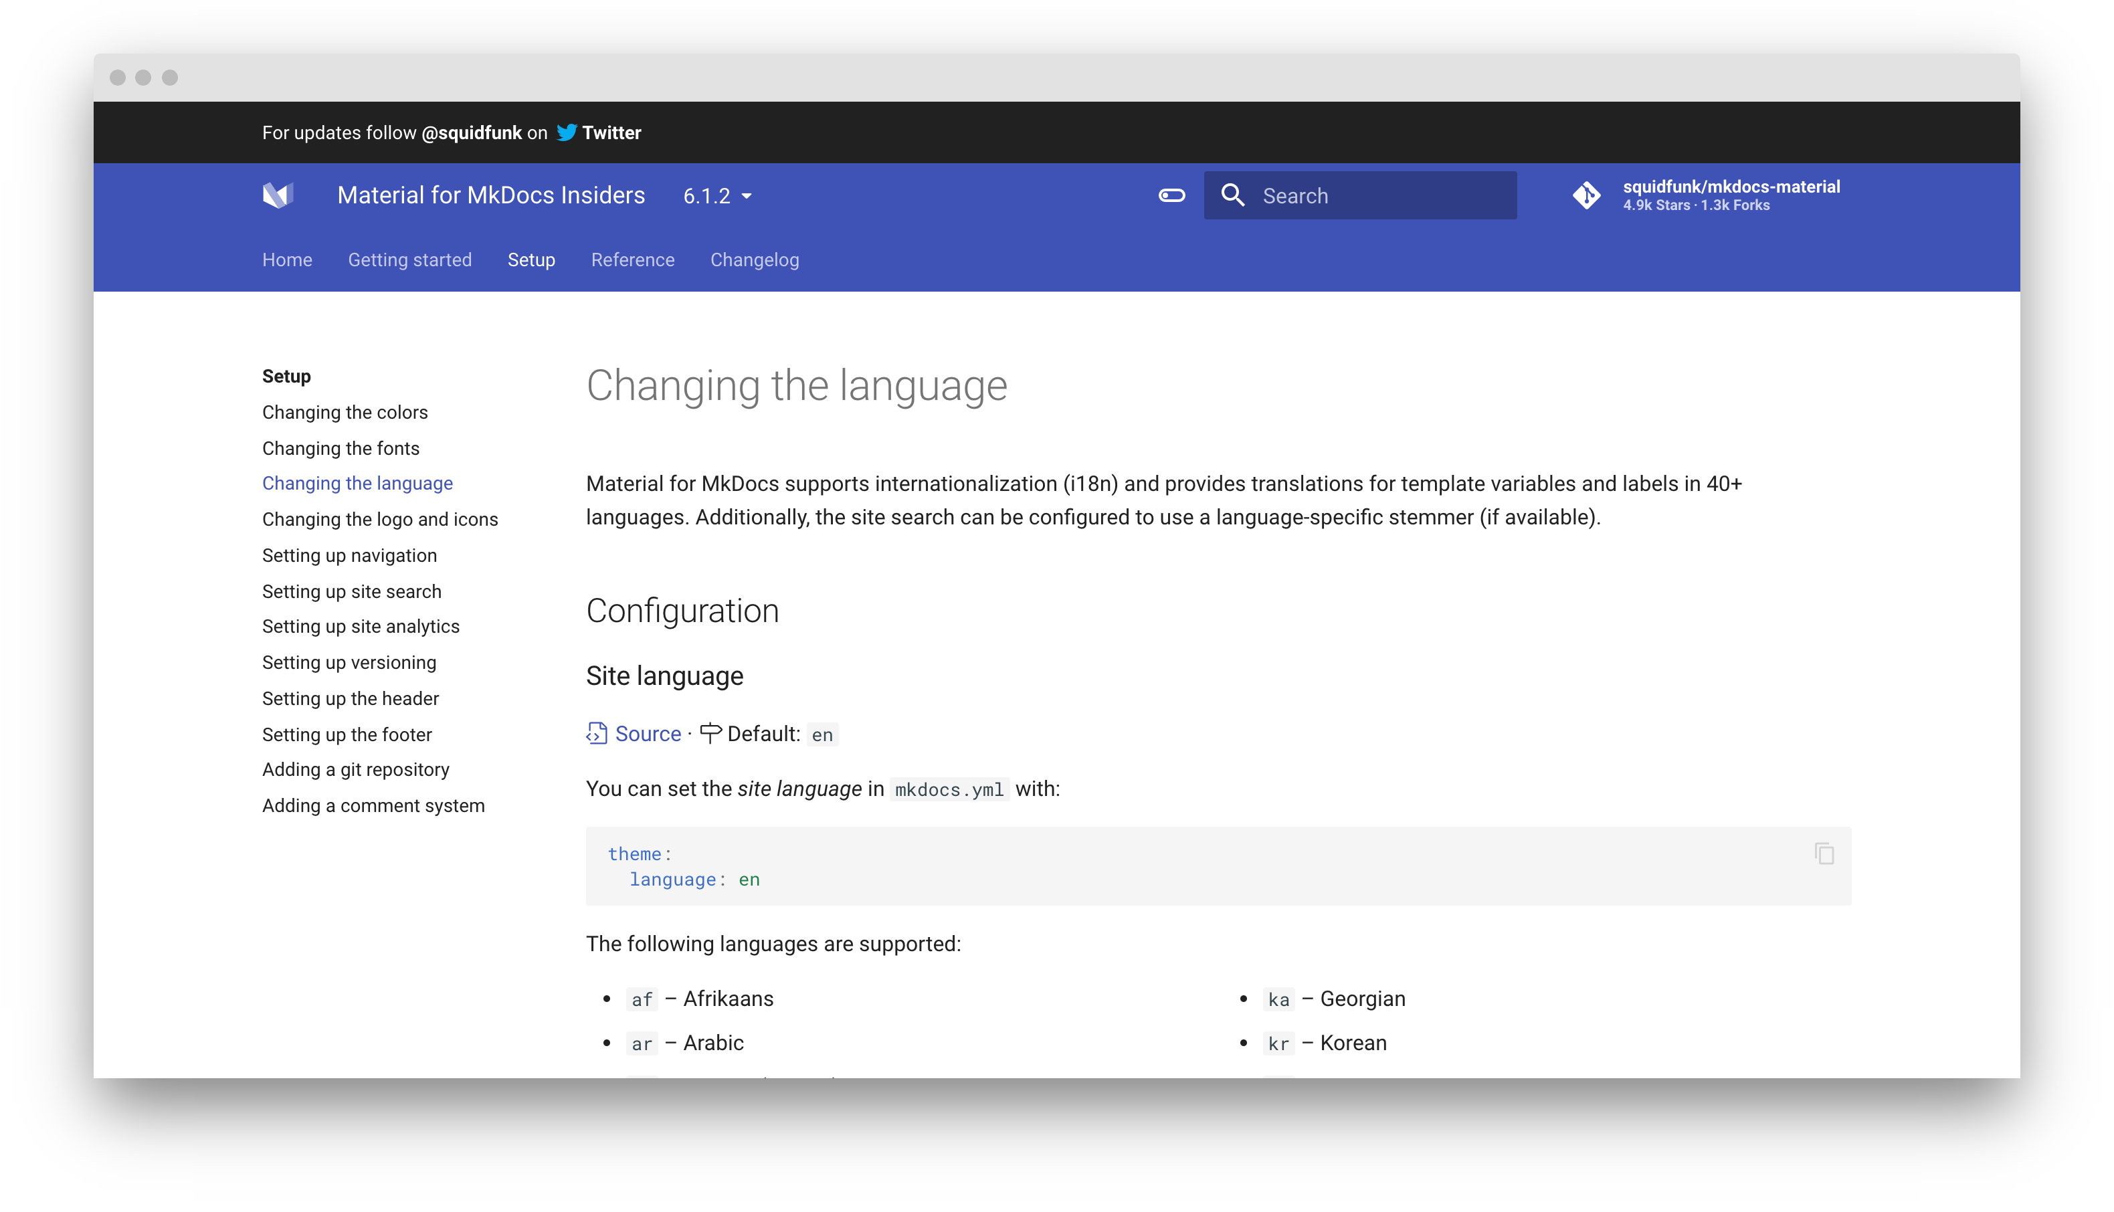Open the Home tab
The image size is (2114, 1212).
tap(287, 260)
